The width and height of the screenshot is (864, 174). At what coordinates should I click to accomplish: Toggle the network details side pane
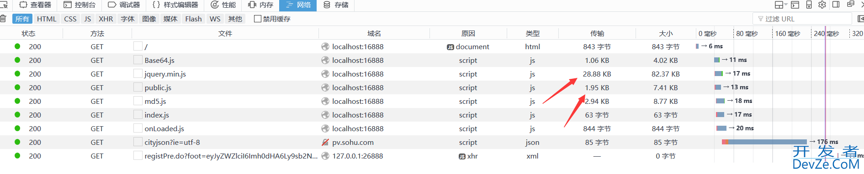[861, 19]
